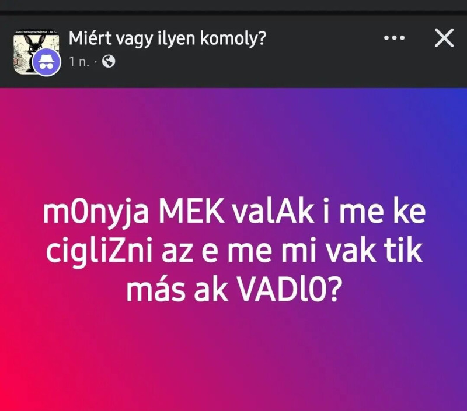This screenshot has height=411, width=467.
Task: Open the three-dot post options menu
Action: [x=395, y=38]
